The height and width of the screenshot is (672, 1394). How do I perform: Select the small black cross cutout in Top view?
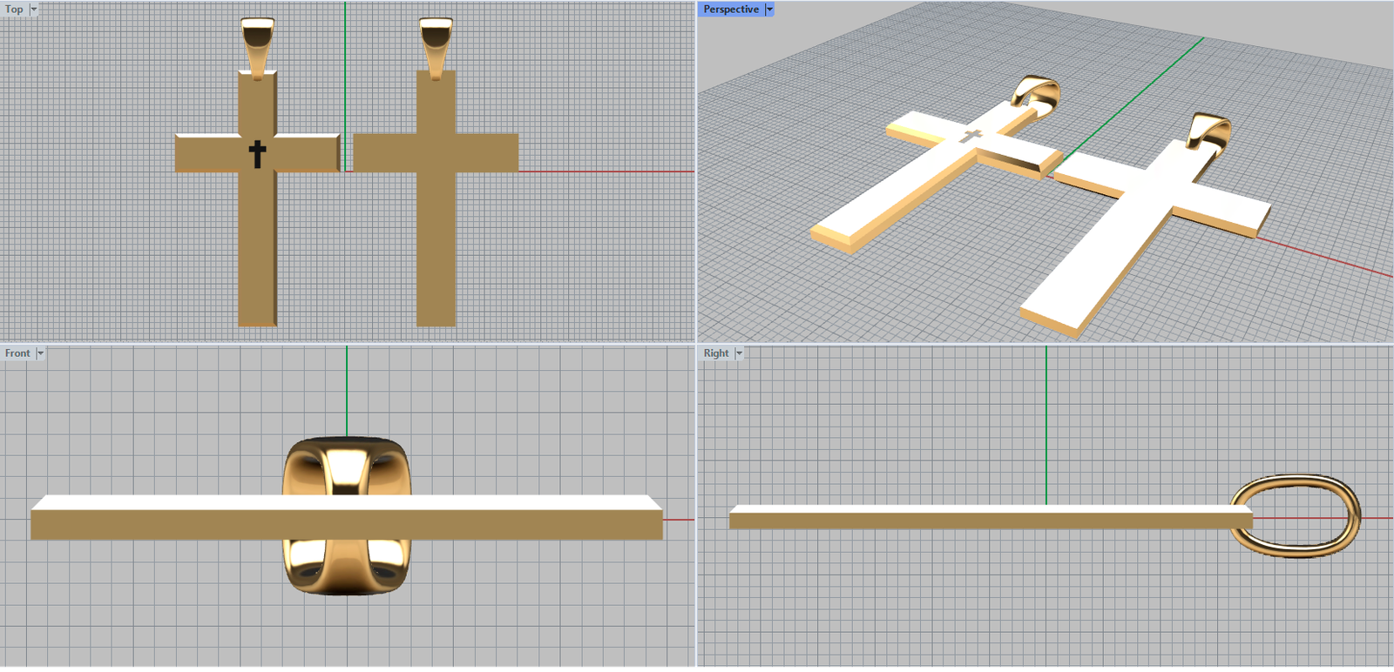point(257,154)
